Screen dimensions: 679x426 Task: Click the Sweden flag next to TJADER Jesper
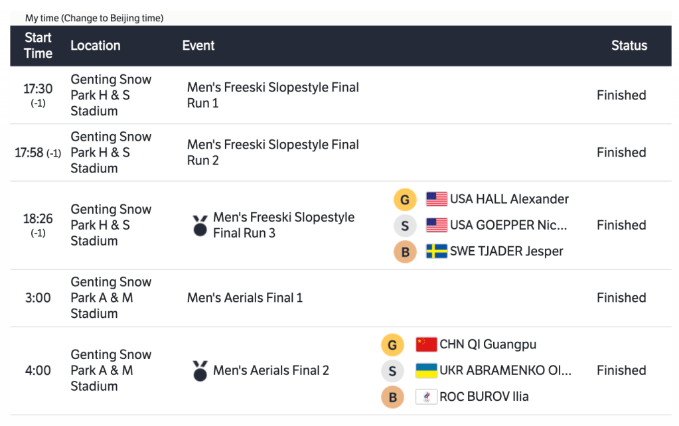pos(437,251)
